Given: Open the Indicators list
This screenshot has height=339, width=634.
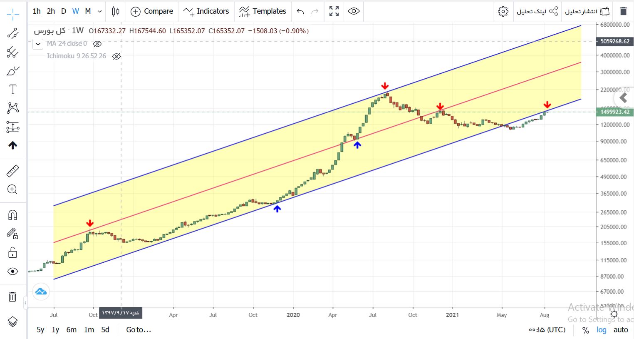Looking at the screenshot, I should [x=206, y=11].
